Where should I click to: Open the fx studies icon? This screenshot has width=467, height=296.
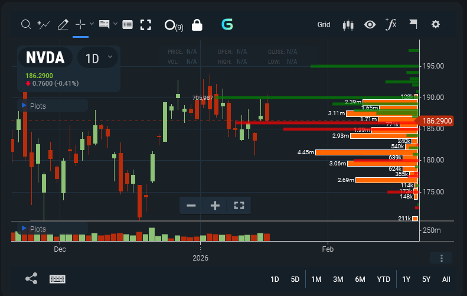(x=391, y=24)
